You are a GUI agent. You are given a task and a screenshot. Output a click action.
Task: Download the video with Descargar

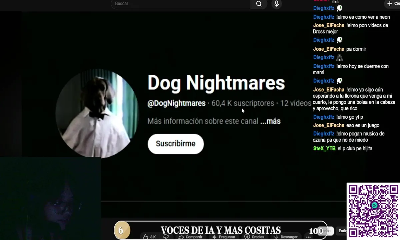pos(285,237)
